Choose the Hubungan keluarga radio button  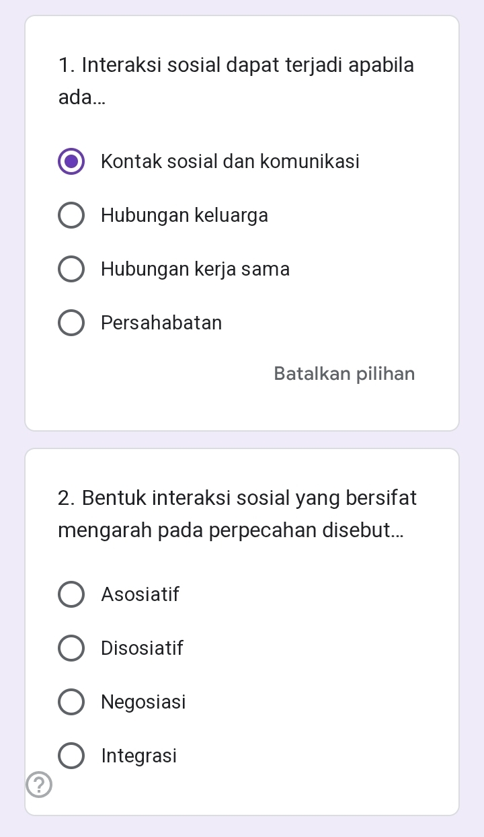71,216
